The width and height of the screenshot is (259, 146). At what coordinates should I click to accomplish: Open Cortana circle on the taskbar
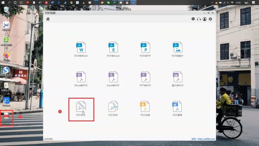[x=15, y=3]
